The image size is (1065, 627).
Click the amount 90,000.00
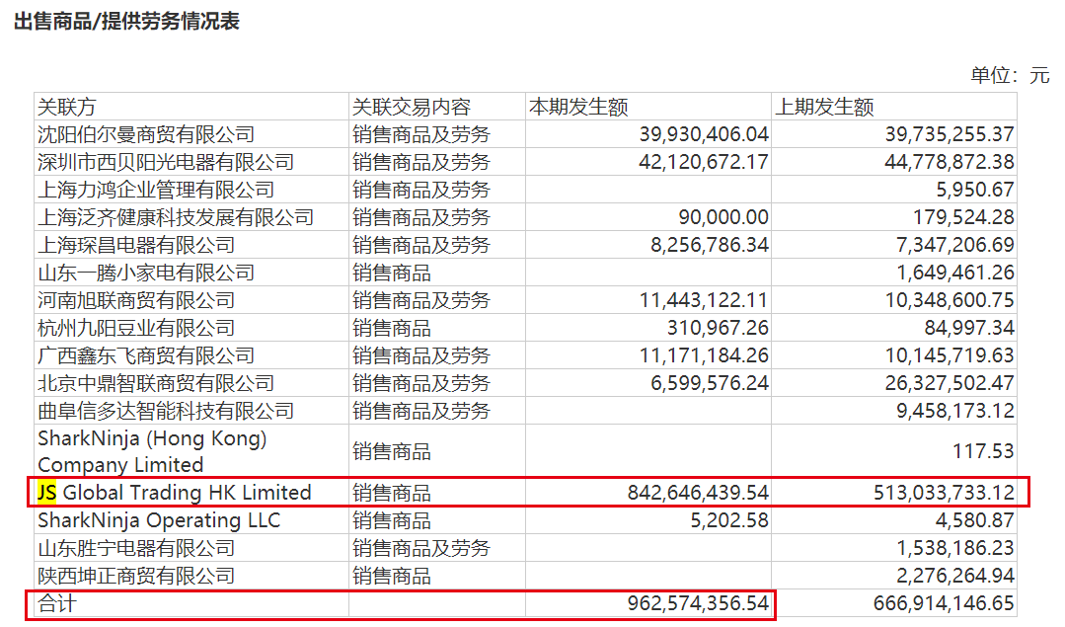coord(723,217)
